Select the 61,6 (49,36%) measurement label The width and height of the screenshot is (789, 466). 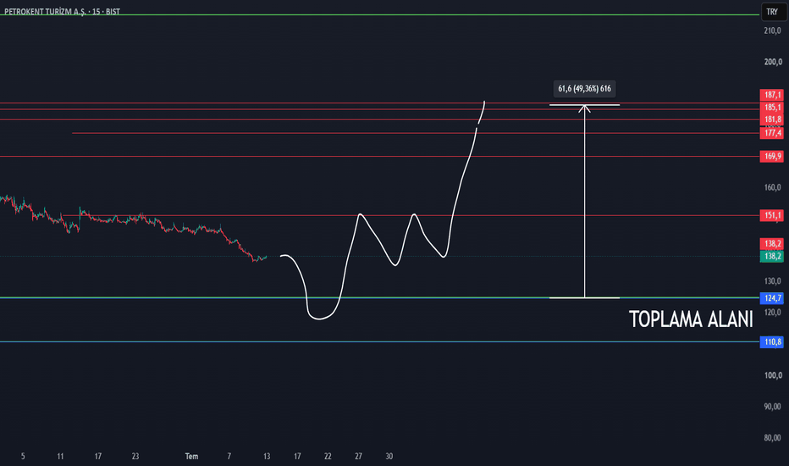584,89
